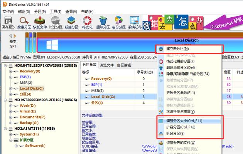
Task: Click the format current partition menu icon
Action: (x=161, y=61)
